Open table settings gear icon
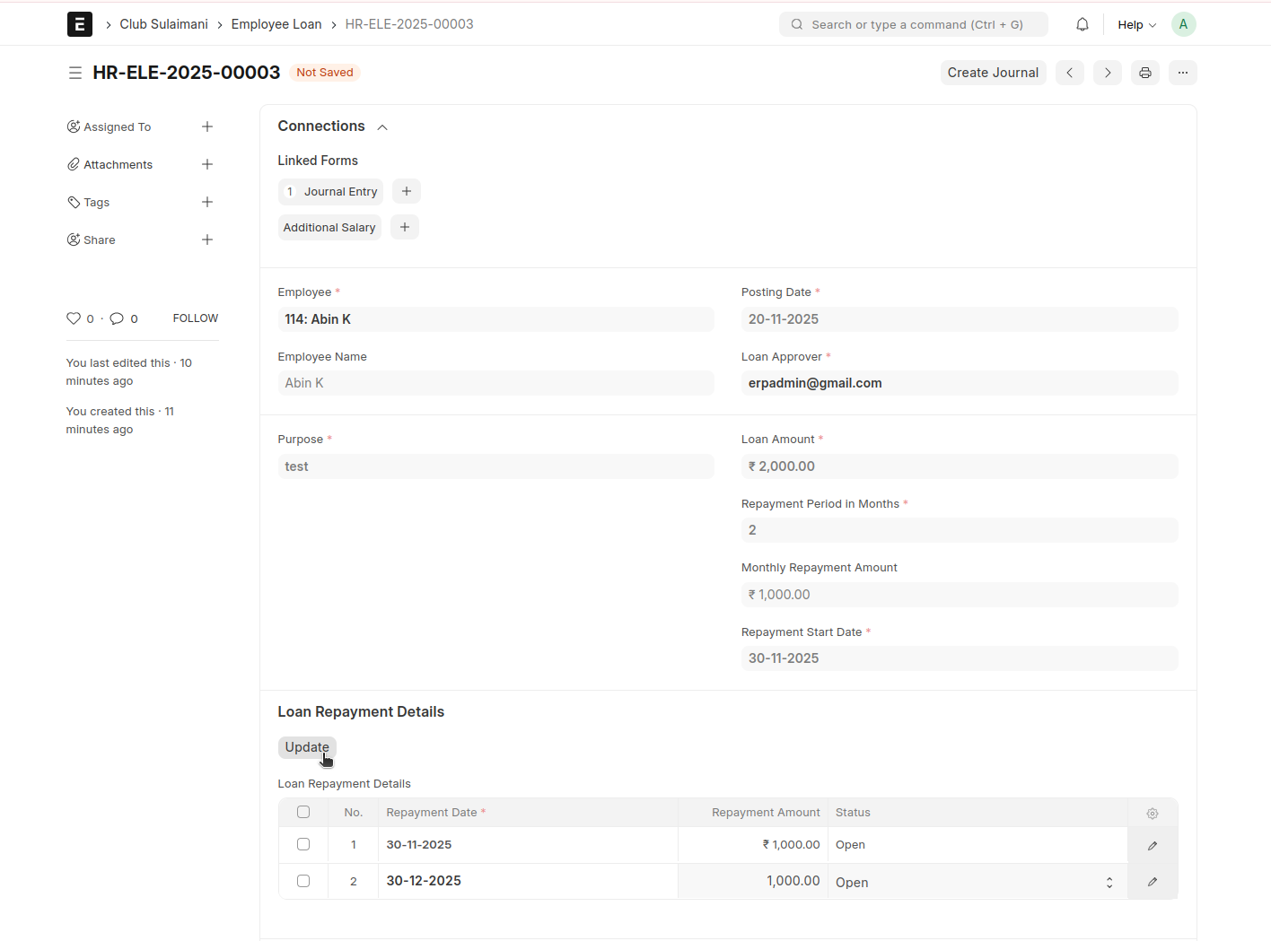Viewport: 1271px width, 941px height. click(1153, 813)
